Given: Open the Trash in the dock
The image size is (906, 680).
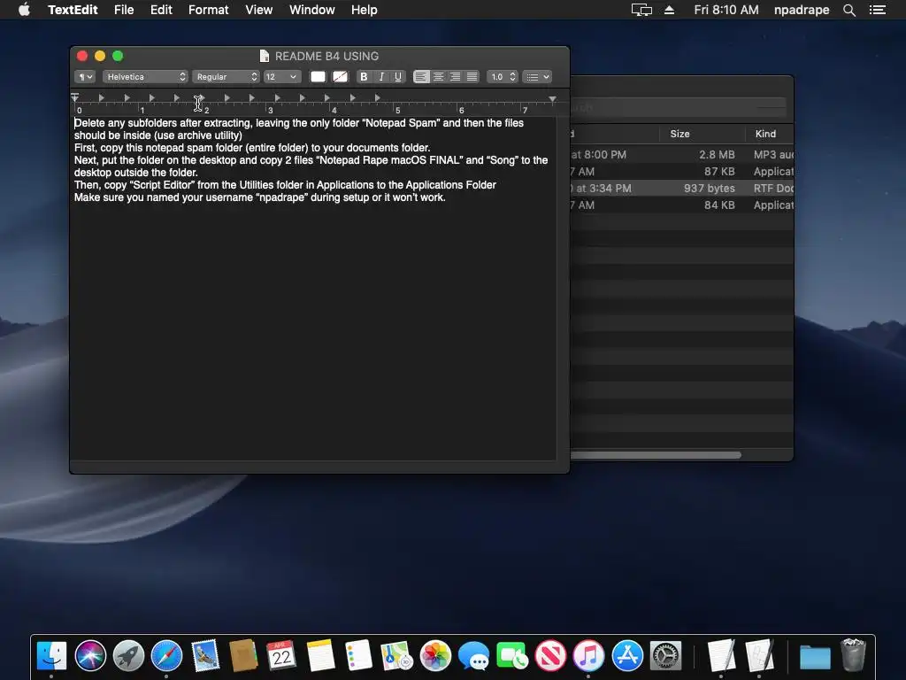Looking at the screenshot, I should click(854, 654).
